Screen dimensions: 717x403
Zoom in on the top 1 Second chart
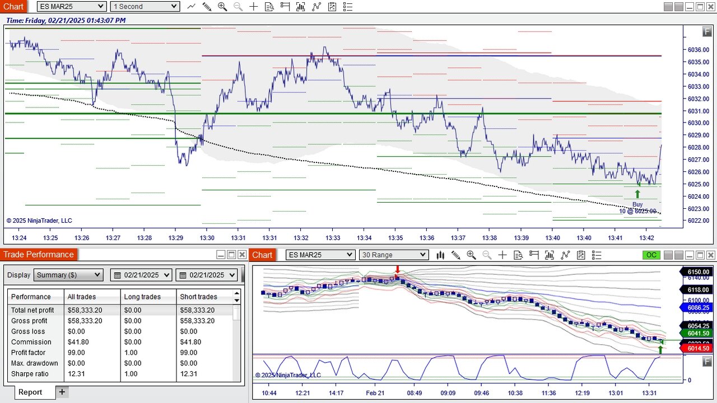point(222,7)
